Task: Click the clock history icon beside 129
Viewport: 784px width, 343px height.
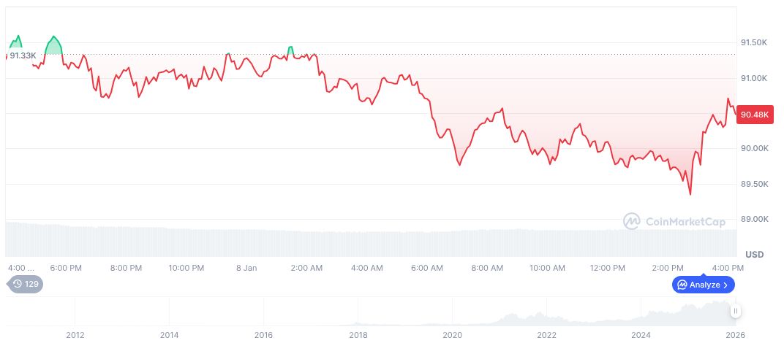Action: pos(18,284)
